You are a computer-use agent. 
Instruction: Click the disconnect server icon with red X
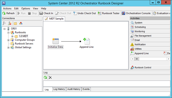click(10, 23)
